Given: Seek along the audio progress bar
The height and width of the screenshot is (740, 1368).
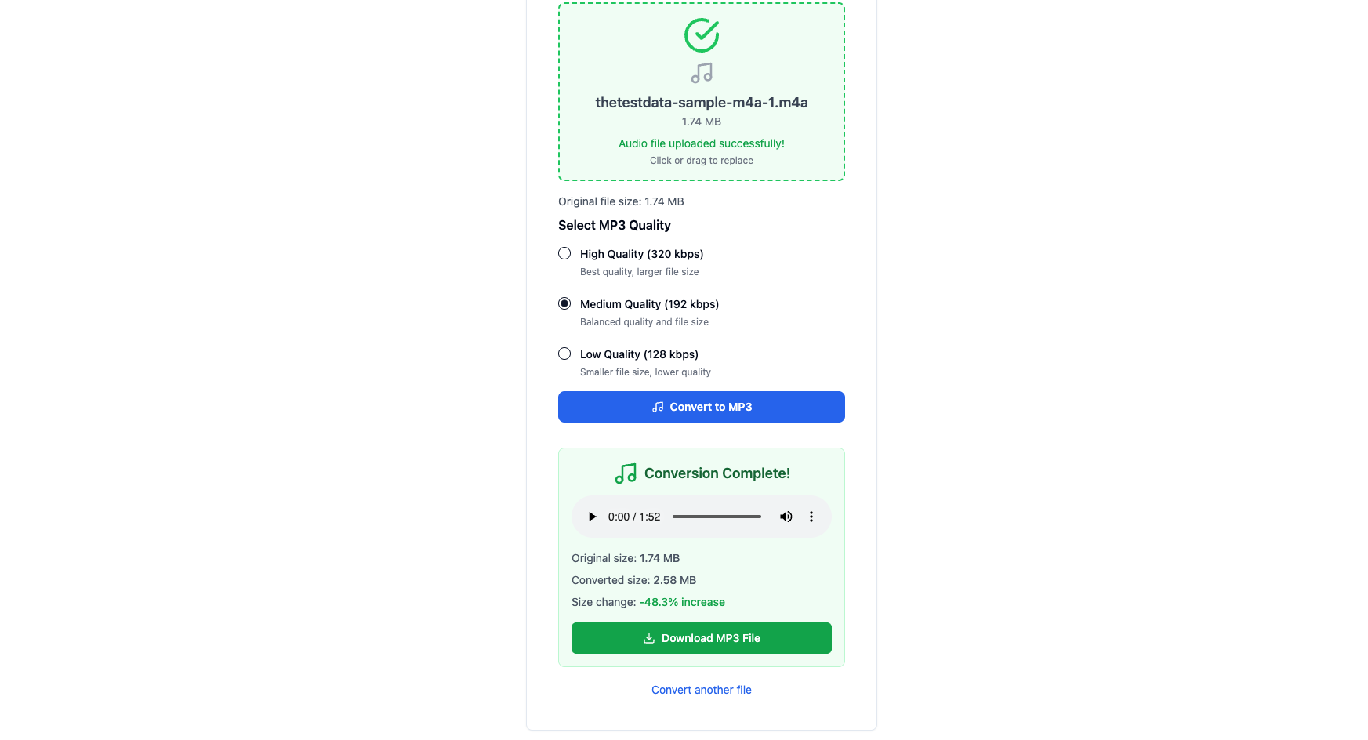Looking at the screenshot, I should 717,517.
